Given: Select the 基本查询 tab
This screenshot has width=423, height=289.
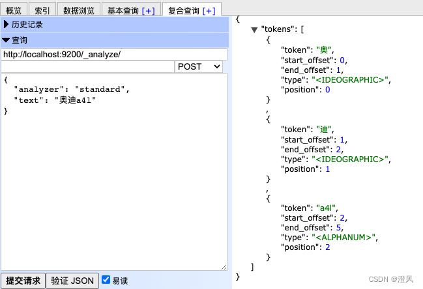Looking at the screenshot, I should tap(123, 11).
